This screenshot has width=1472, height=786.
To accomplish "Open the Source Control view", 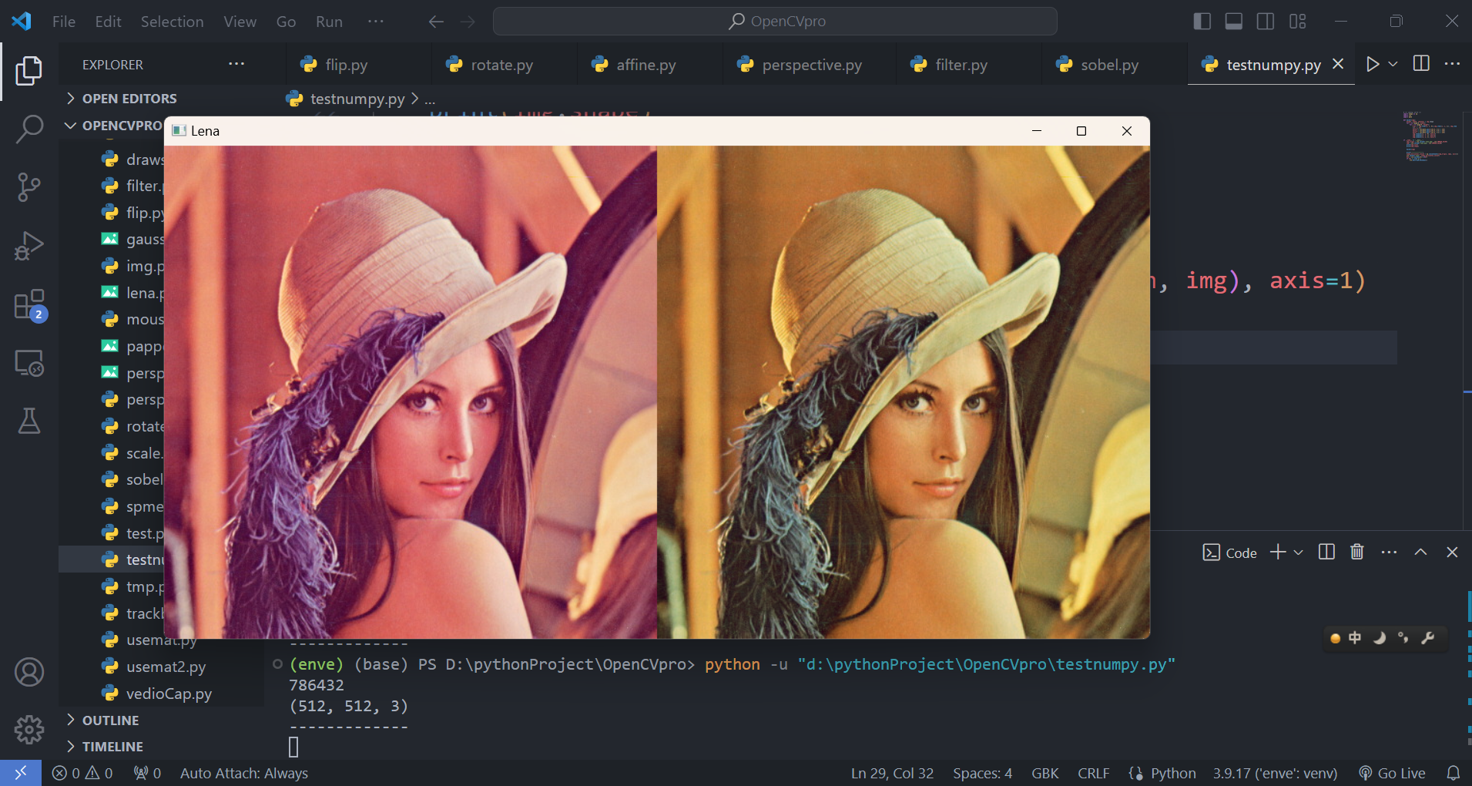I will coord(29,187).
